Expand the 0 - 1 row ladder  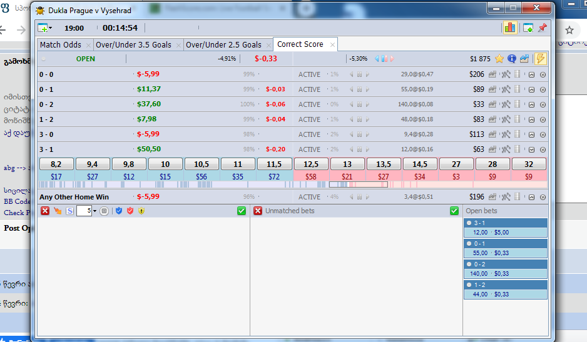click(531, 90)
